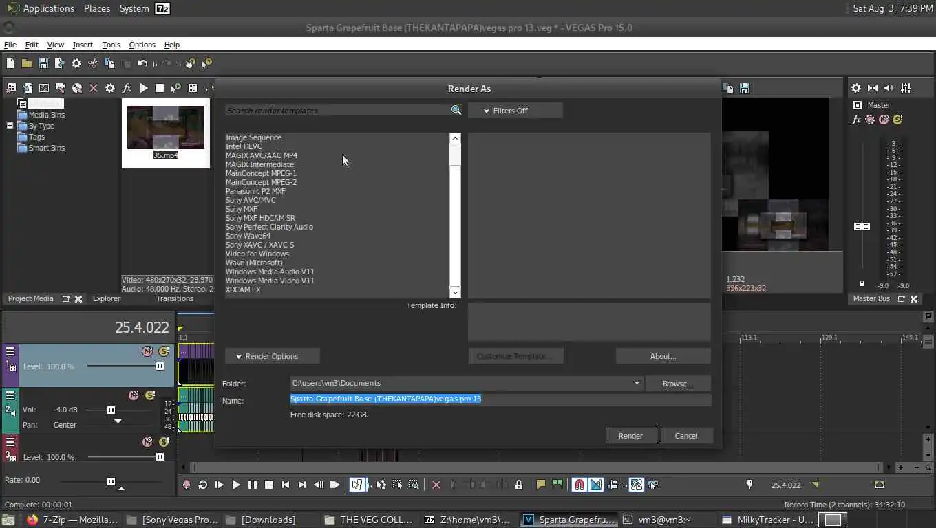This screenshot has height=528, width=936.
Task: Arm record with the microphone icon
Action: coord(186,485)
